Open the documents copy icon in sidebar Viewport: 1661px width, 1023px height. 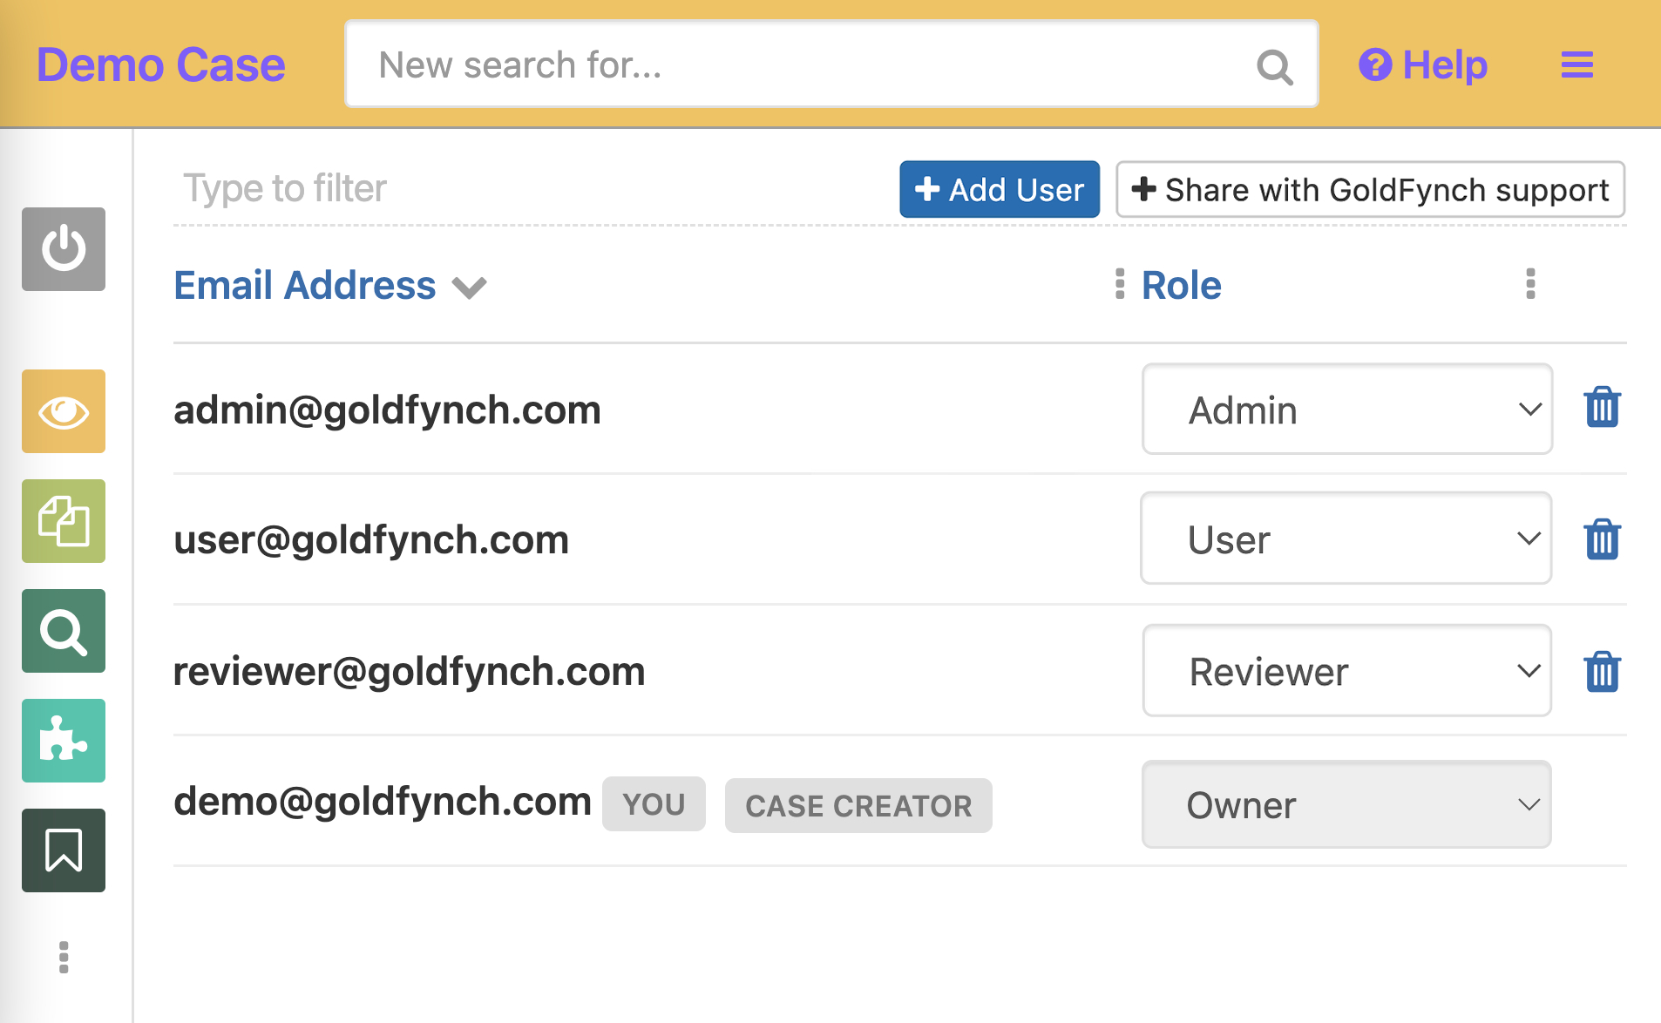coord(64,521)
